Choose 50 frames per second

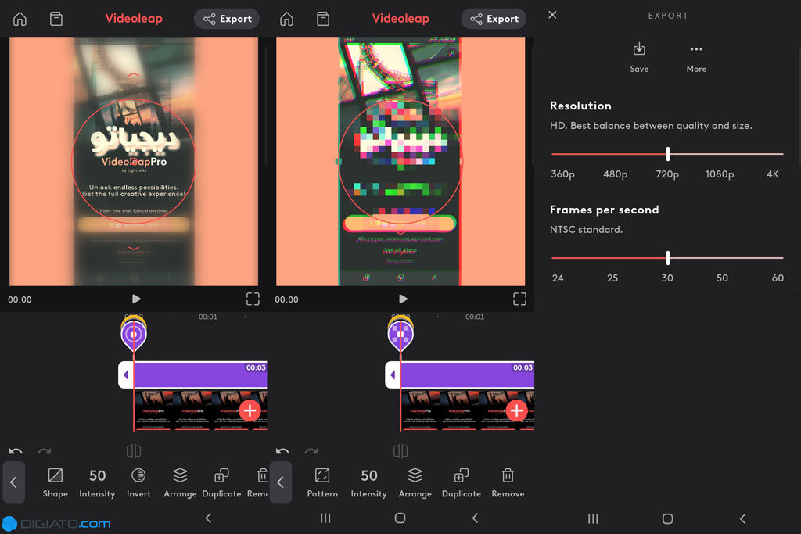pos(722,278)
